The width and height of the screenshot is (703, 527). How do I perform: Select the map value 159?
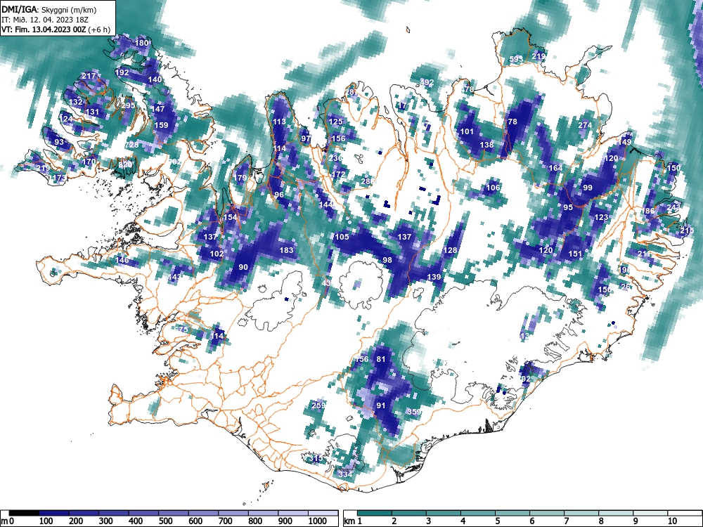click(161, 125)
